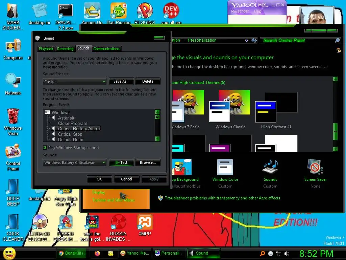
Task: Select the Network desktop icon
Action: click(13, 84)
